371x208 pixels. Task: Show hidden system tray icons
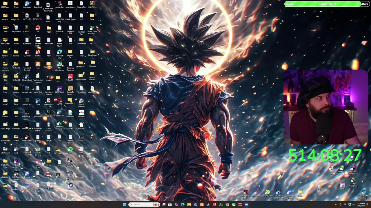336,205
